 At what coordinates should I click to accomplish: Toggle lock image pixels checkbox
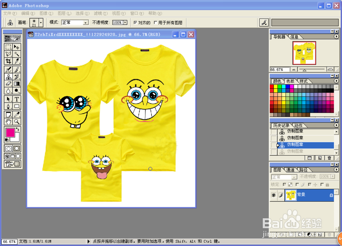(x=297, y=185)
